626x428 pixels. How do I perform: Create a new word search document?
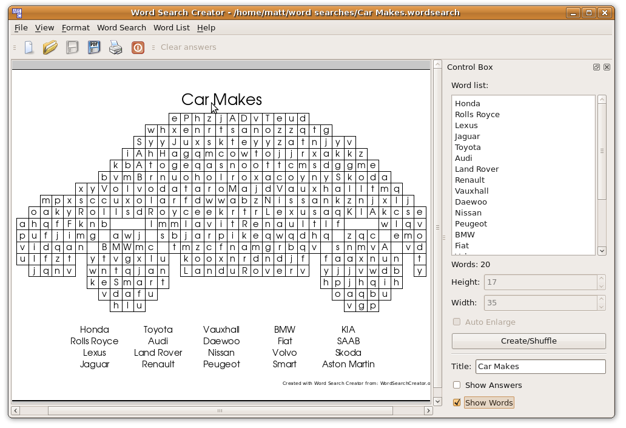tap(29, 47)
